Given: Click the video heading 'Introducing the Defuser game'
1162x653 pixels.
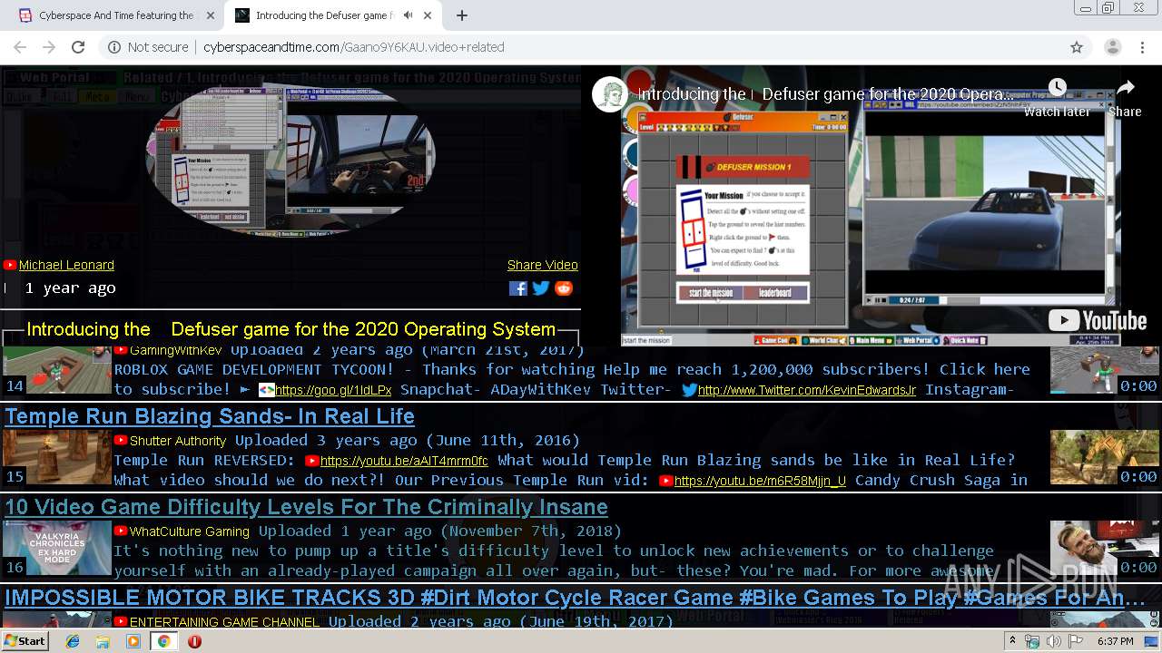Looking at the screenshot, I should point(290,329).
